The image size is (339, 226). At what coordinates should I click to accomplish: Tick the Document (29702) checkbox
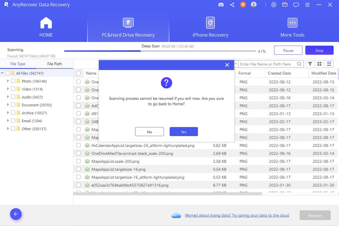(x=13, y=105)
